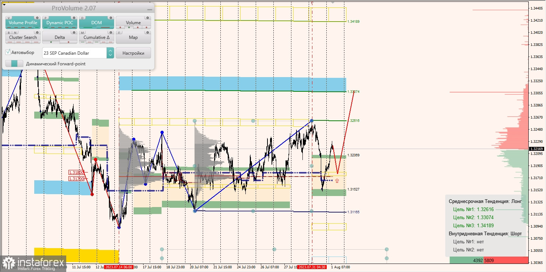Open Volume Profile gear settings
546x272 pixels.
tap(37, 18)
